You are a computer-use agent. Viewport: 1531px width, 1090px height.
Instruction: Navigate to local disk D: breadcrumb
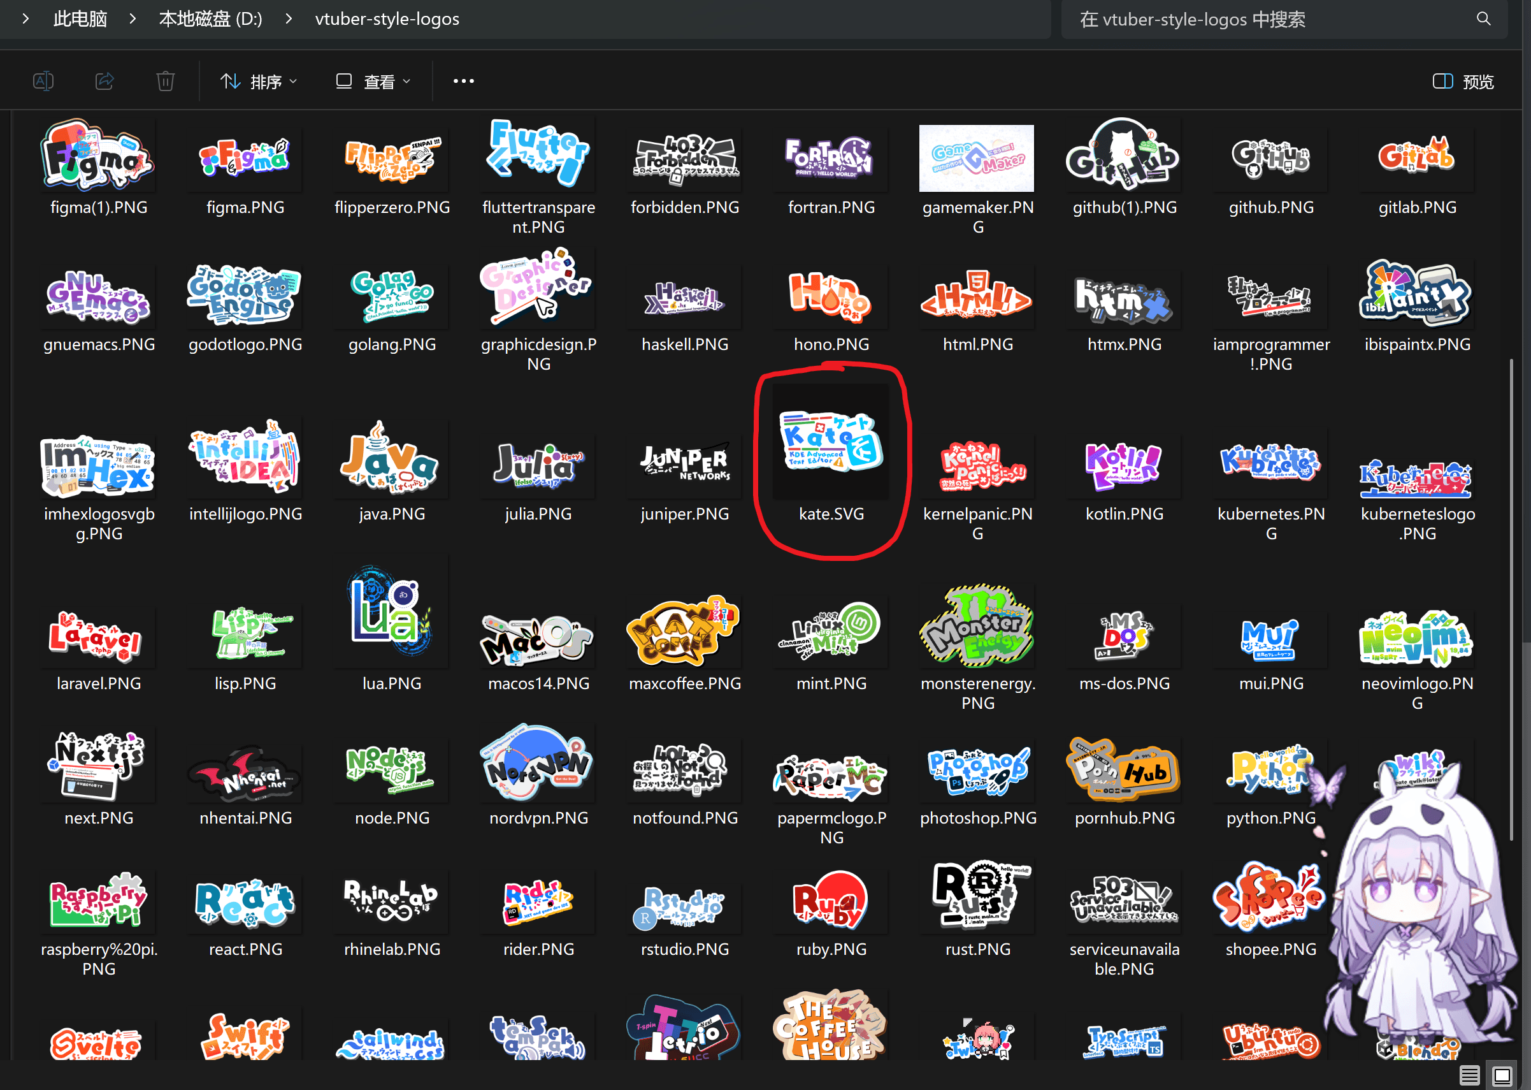pos(210,18)
